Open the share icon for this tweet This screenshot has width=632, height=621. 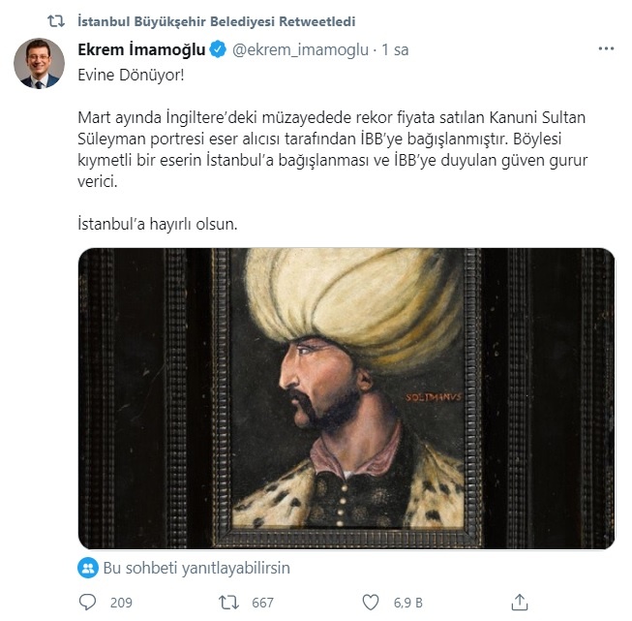(x=520, y=603)
